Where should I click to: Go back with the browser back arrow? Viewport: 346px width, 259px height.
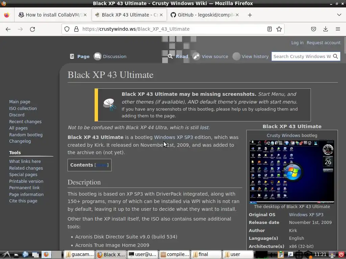[x=8, y=29]
